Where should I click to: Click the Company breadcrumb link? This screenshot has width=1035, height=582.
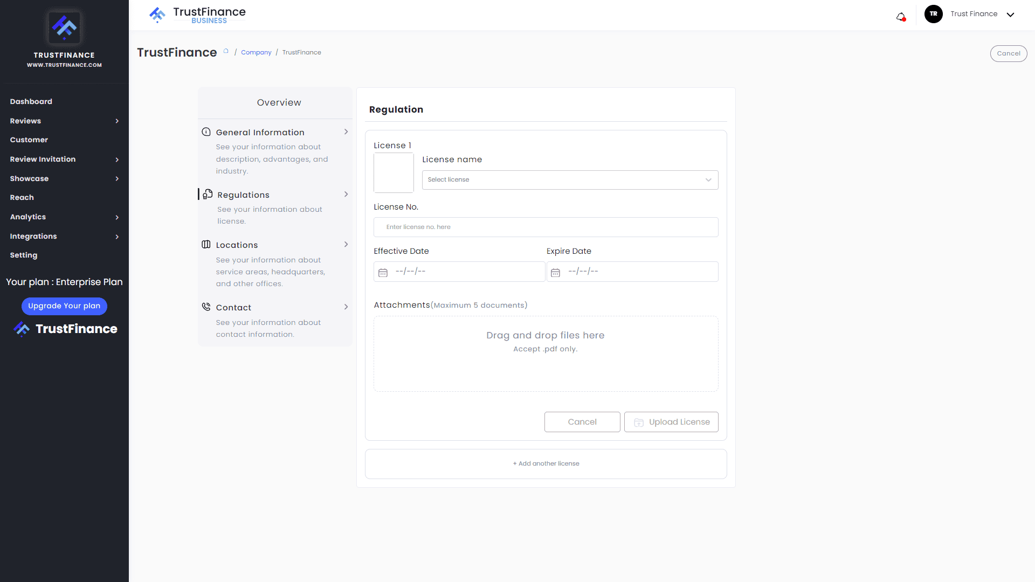click(x=256, y=52)
